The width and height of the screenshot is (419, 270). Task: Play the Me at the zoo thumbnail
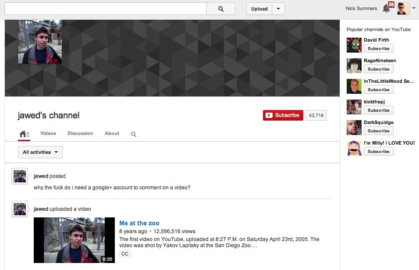(74, 240)
